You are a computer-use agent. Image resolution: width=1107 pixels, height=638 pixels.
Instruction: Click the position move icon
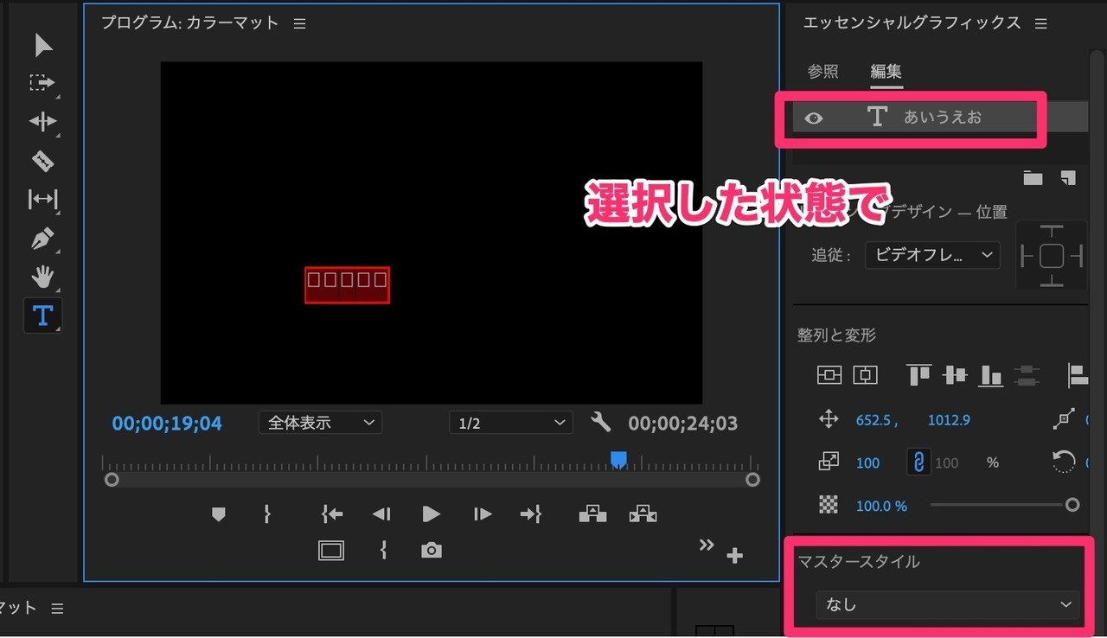pos(829,419)
